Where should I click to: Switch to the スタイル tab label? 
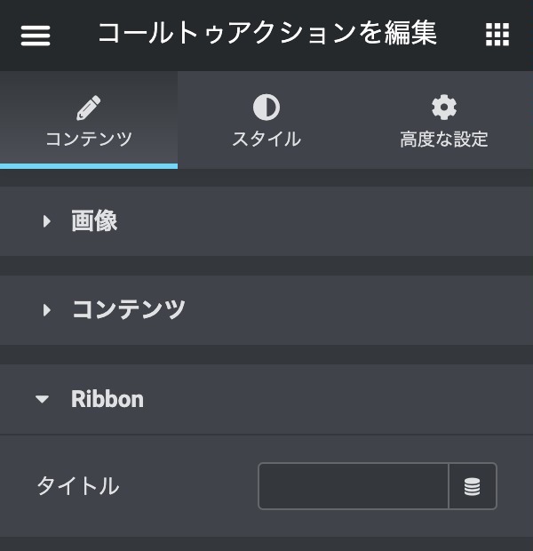click(266, 140)
